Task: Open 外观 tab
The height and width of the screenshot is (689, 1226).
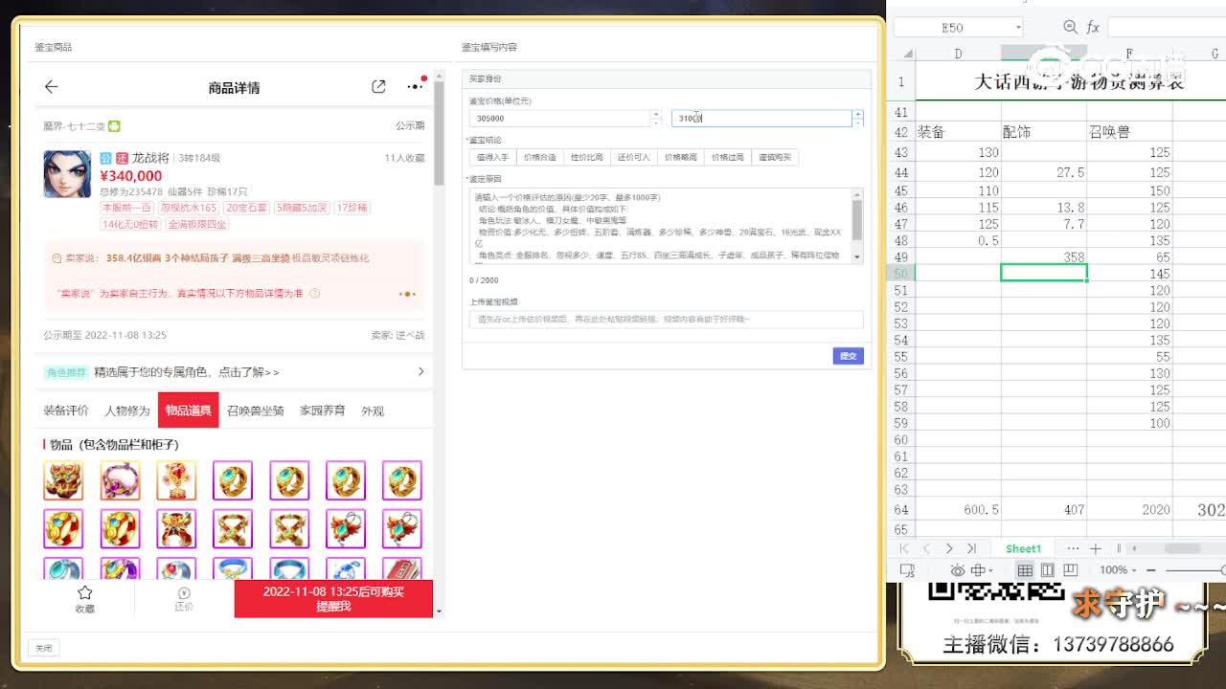Action: (373, 411)
